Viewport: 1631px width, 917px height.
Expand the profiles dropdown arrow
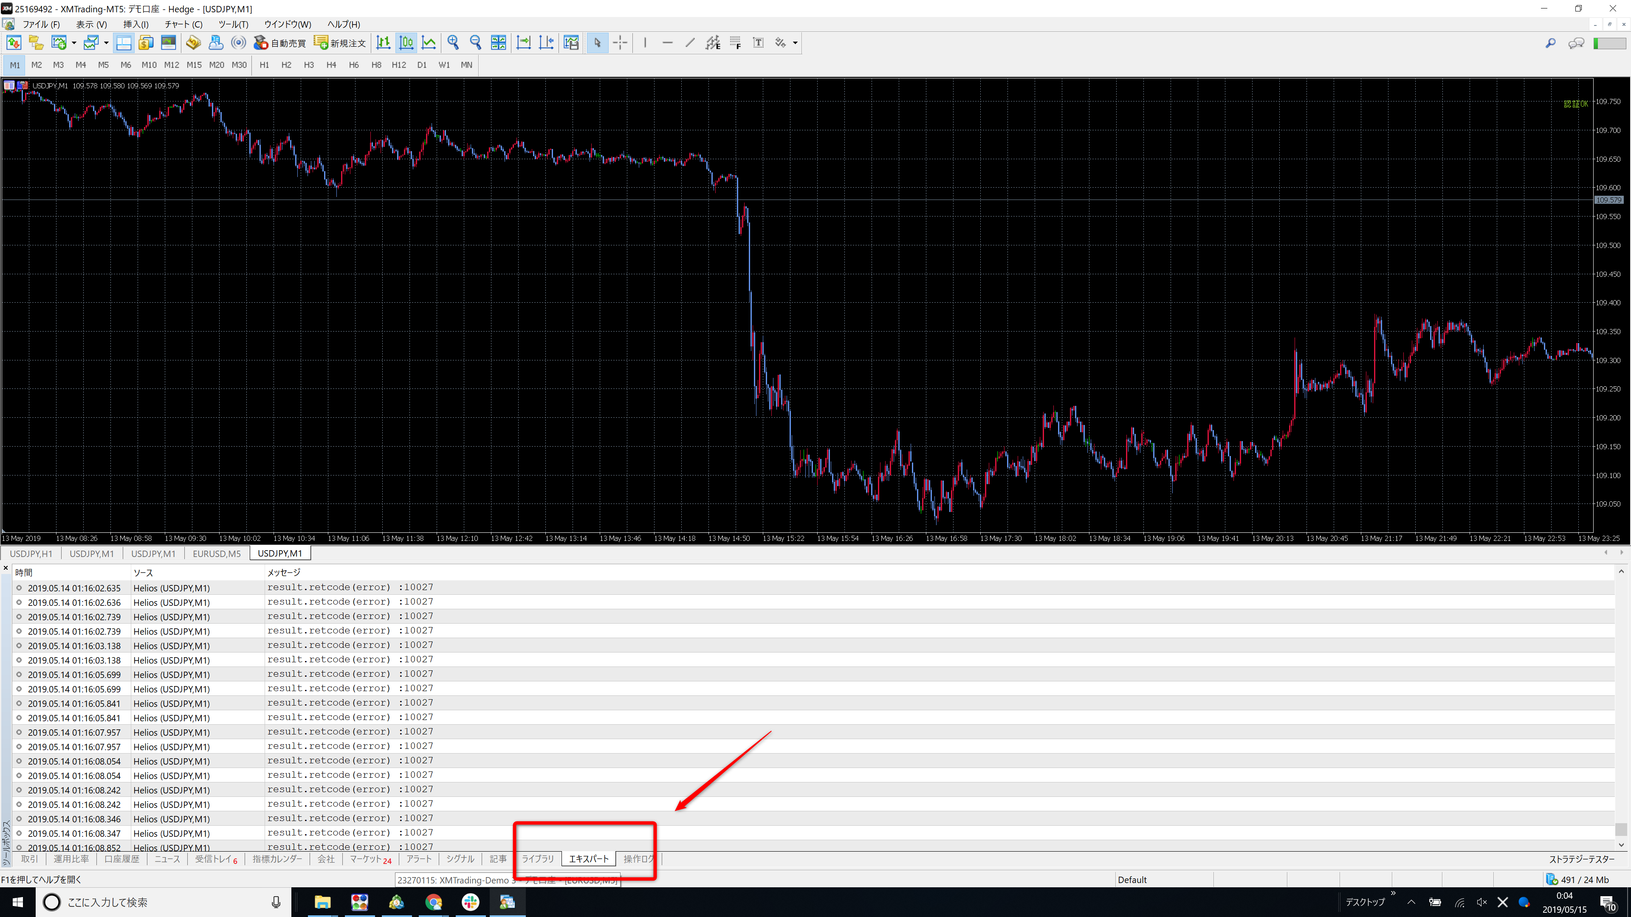tap(106, 42)
